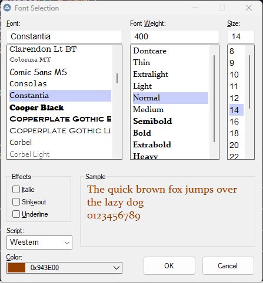The image size is (263, 283).
Task: Choose Medium font weight
Action: 171,110
